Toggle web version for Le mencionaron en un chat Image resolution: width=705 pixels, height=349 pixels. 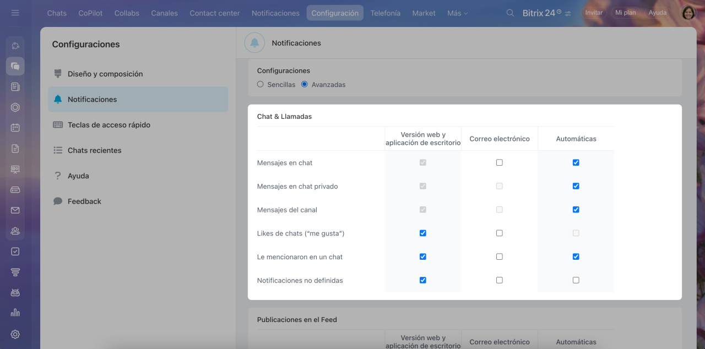(422, 257)
